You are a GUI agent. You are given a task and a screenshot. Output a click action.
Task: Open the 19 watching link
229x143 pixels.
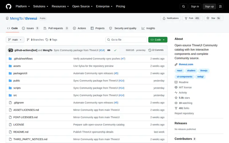183,103
